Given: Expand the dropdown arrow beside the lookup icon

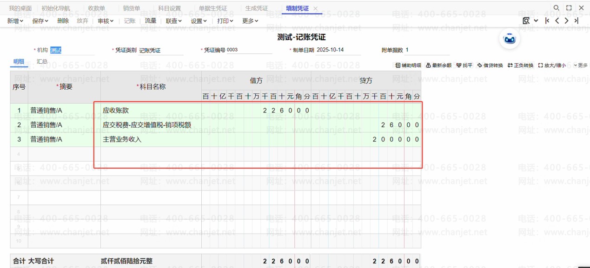Looking at the screenshot, I should pyautogui.click(x=536, y=20).
